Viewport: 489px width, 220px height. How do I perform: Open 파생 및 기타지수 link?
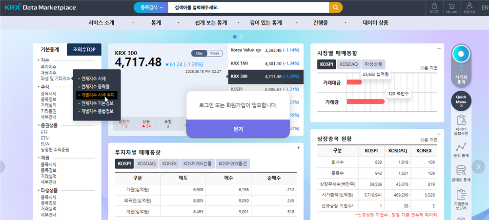tap(56, 78)
